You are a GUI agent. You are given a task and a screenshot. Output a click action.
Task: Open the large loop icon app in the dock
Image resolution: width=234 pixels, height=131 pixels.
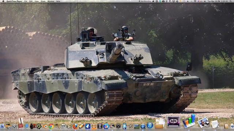(173, 122)
